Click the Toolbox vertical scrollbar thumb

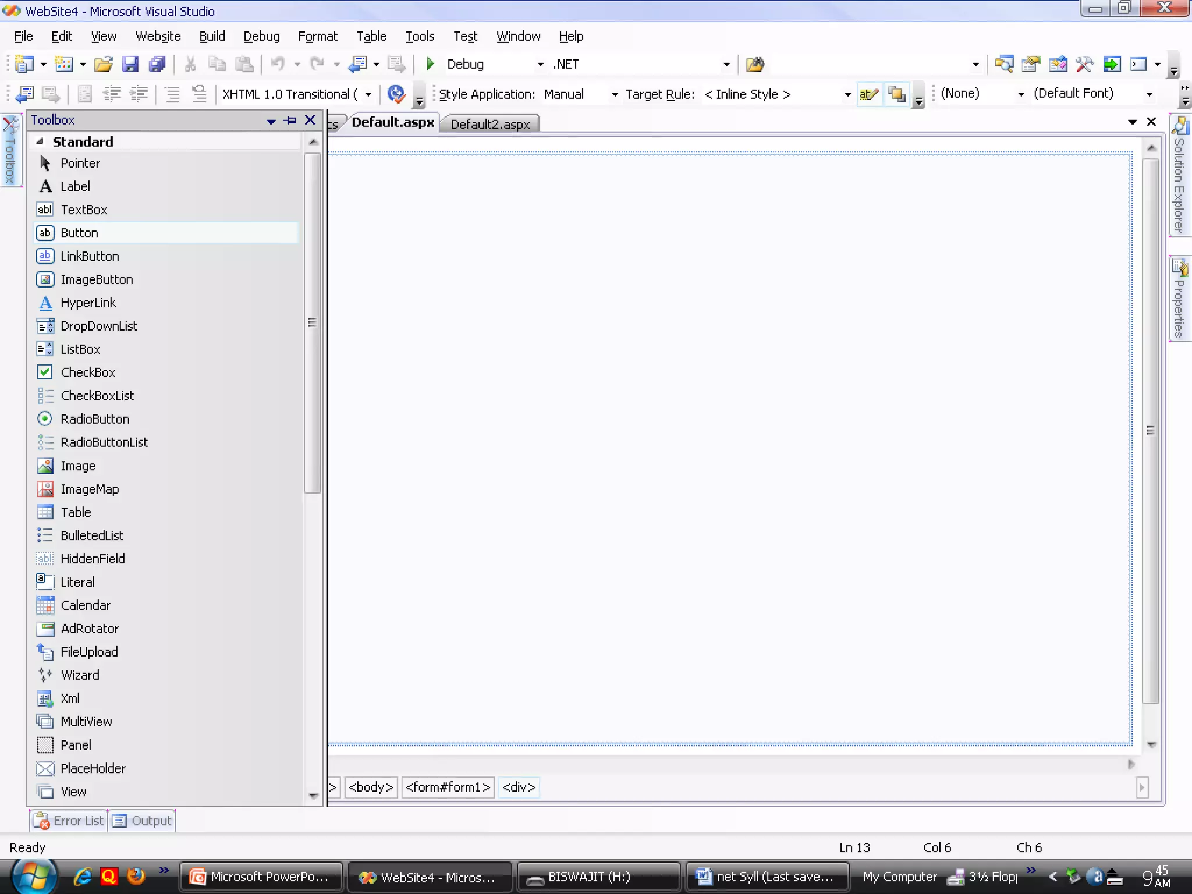tap(313, 323)
